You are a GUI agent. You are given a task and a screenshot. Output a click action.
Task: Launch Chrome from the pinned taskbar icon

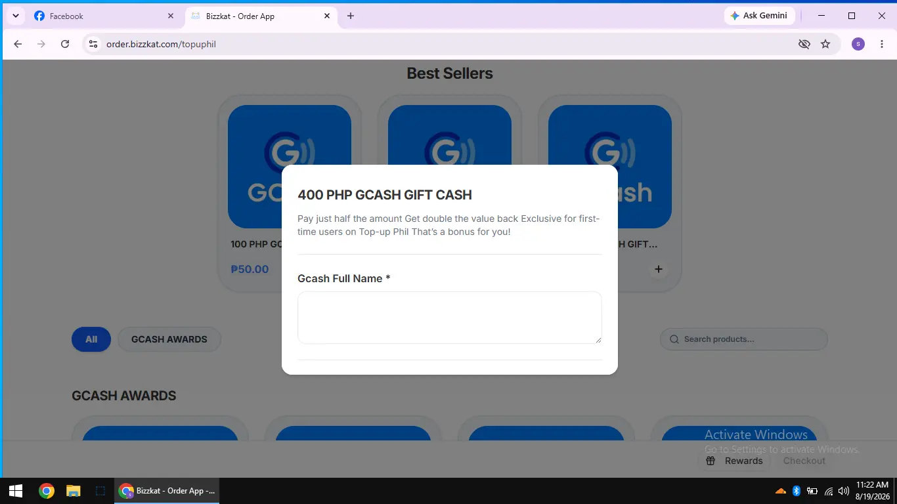[46, 491]
